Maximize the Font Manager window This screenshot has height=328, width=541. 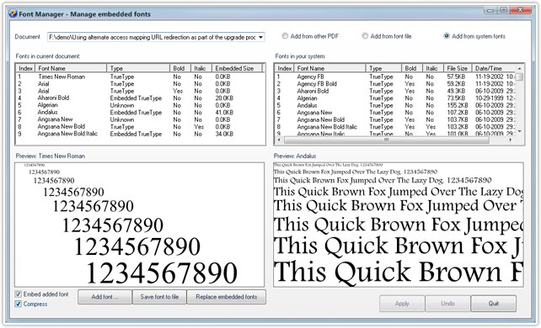pyautogui.click(x=503, y=10)
